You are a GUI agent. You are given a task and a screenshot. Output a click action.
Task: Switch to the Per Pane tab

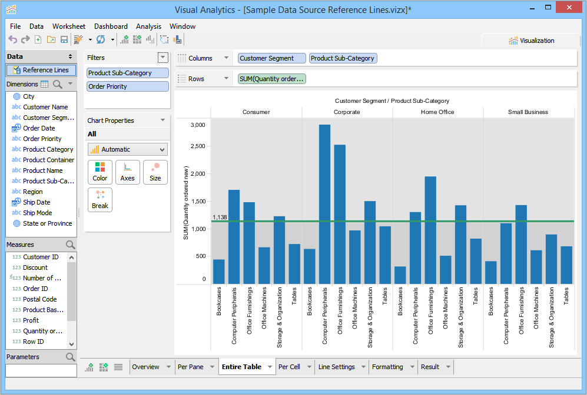(x=190, y=367)
